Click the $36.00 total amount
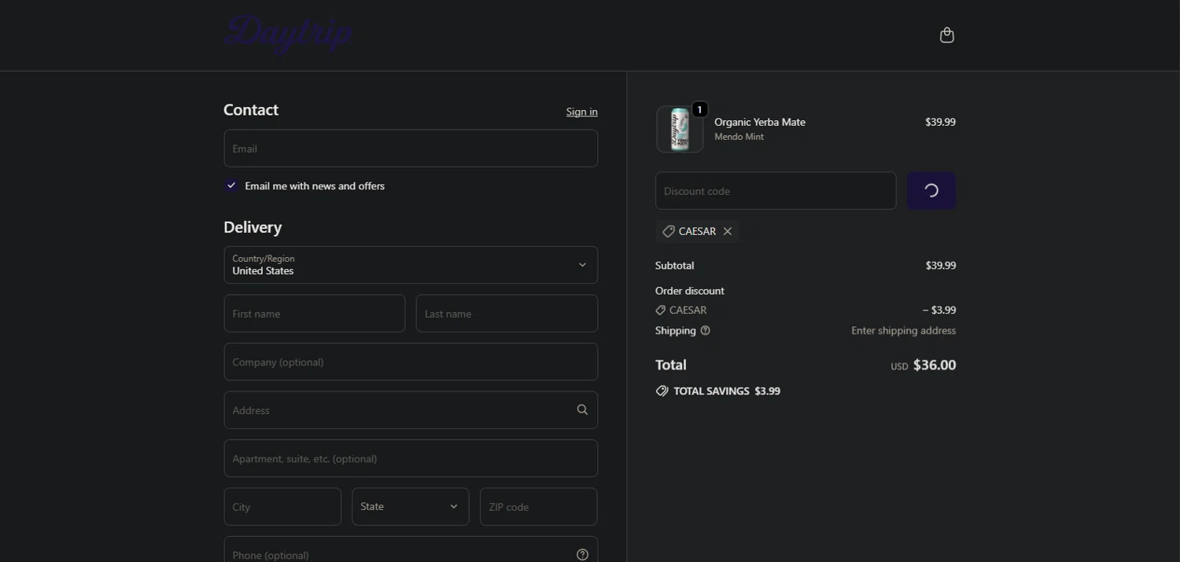Viewport: 1180px width, 562px height. click(935, 365)
